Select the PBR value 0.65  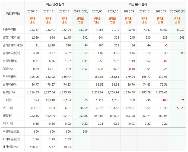pos(36,124)
